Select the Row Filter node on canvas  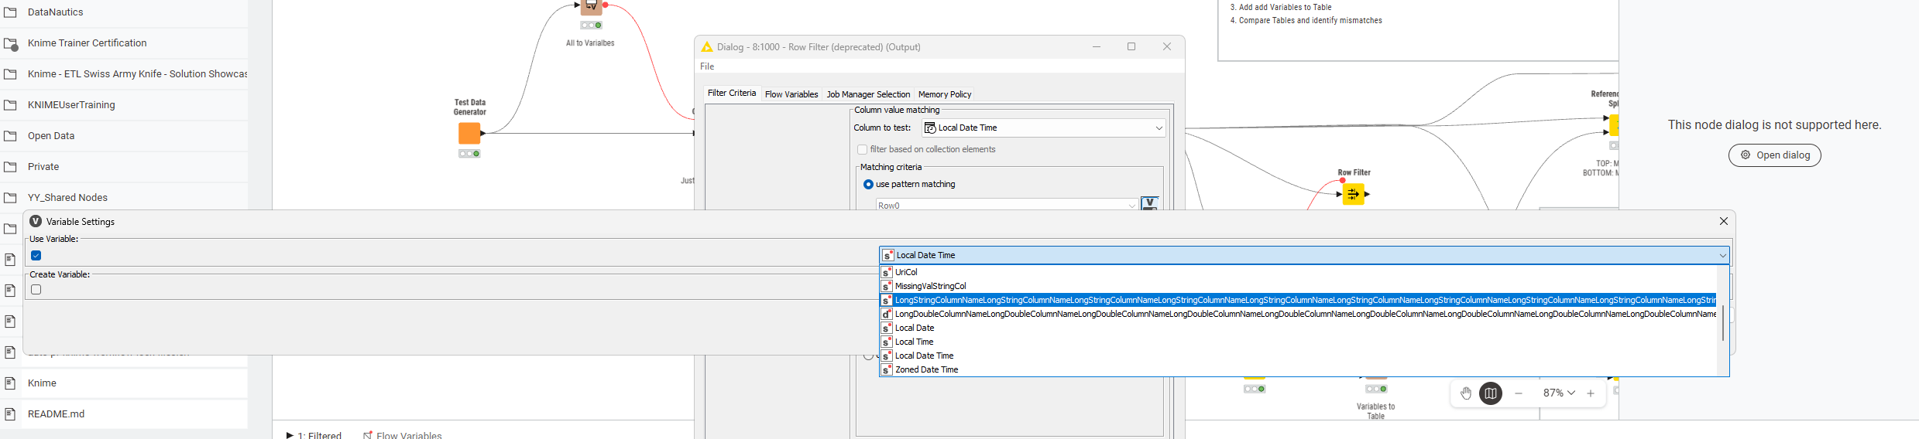[x=1353, y=194]
